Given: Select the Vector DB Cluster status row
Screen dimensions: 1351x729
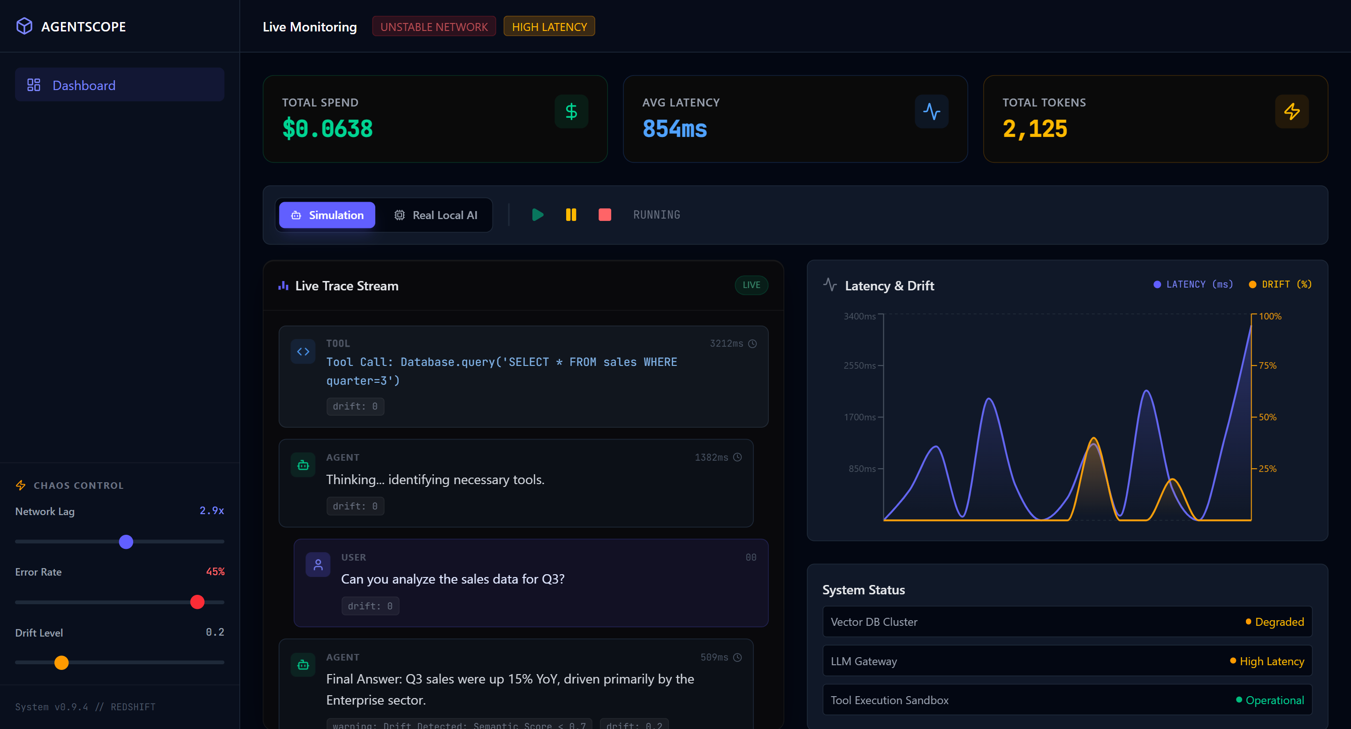Looking at the screenshot, I should pos(1067,622).
